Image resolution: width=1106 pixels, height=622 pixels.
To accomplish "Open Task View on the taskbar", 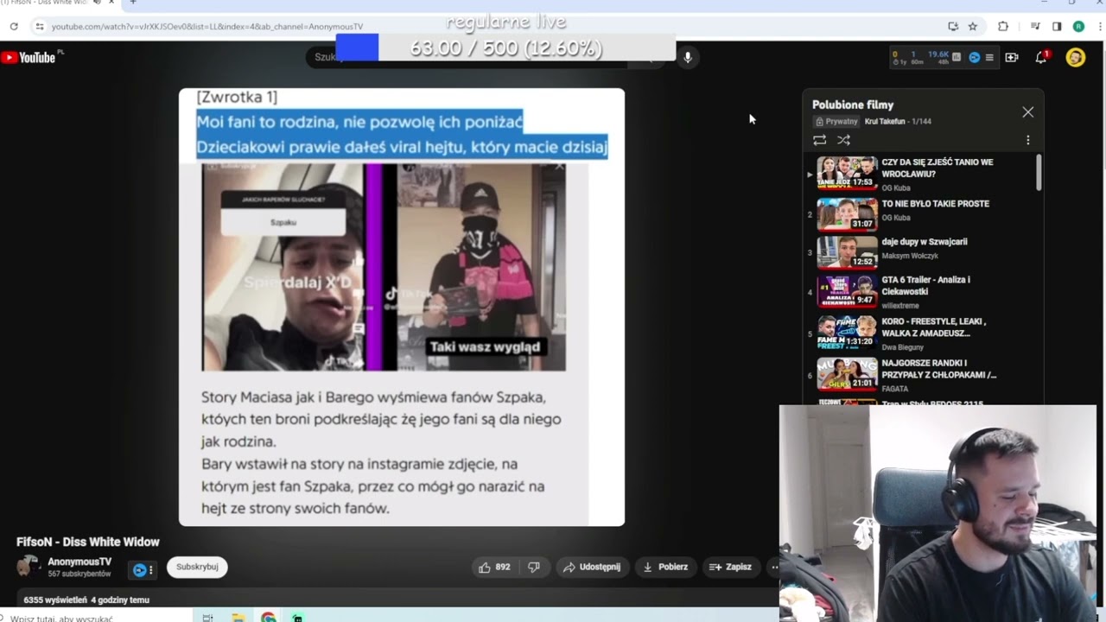I will tap(207, 618).
